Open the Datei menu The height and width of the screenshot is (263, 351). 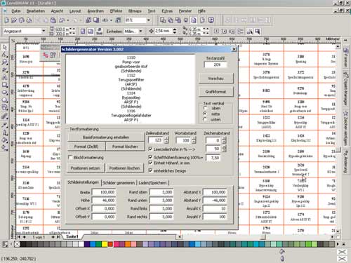pyautogui.click(x=16, y=11)
